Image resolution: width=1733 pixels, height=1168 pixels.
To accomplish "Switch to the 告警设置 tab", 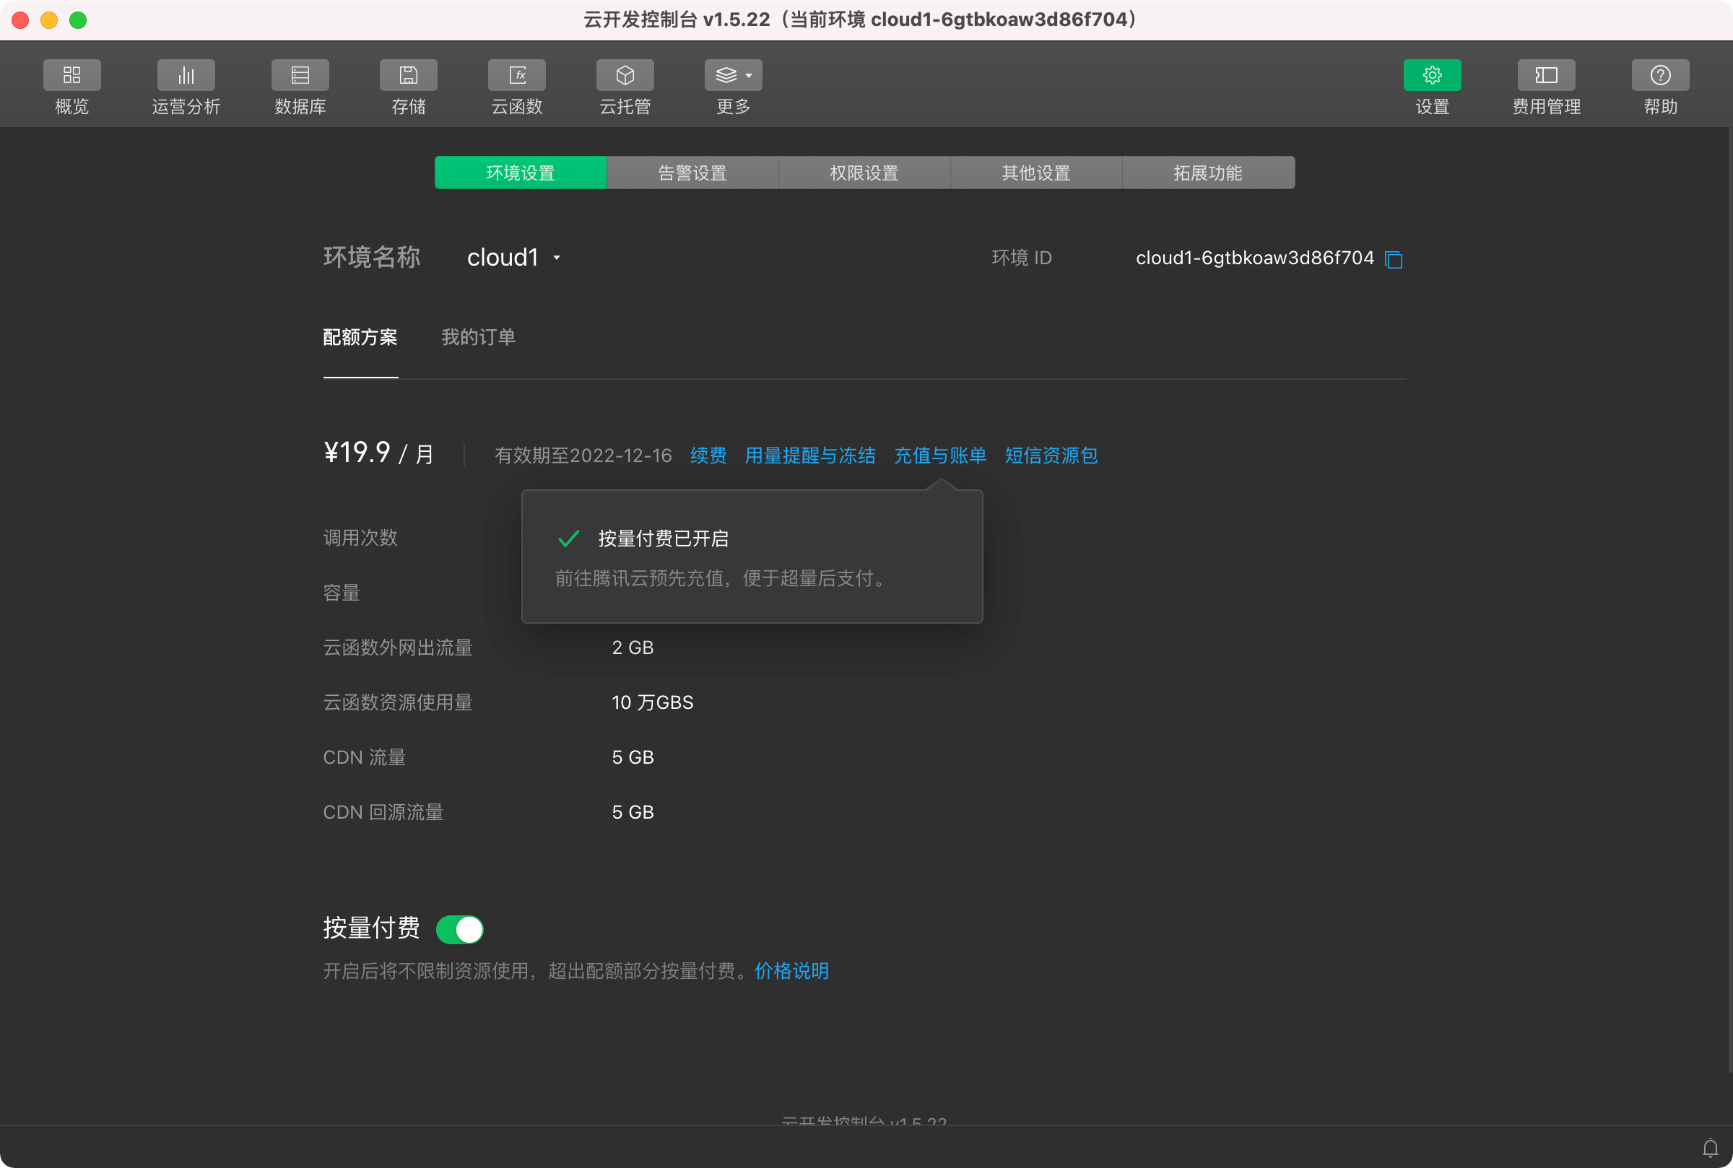I will click(692, 173).
